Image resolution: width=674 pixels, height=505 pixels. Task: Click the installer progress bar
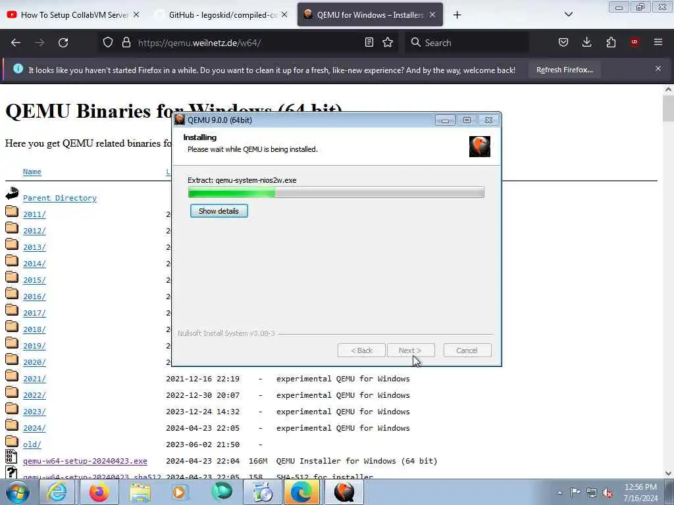336,192
